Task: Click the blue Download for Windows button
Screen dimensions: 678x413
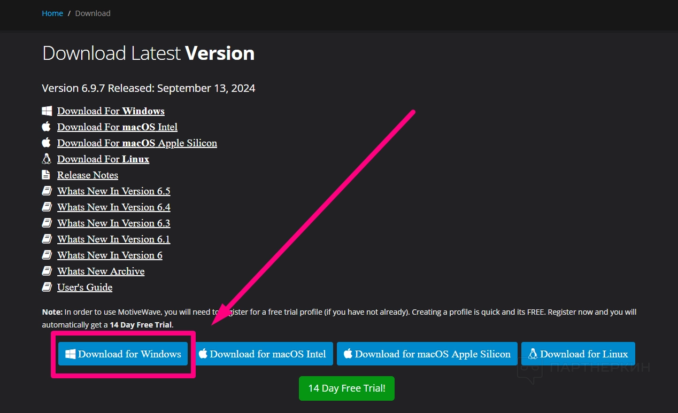Action: [123, 354]
